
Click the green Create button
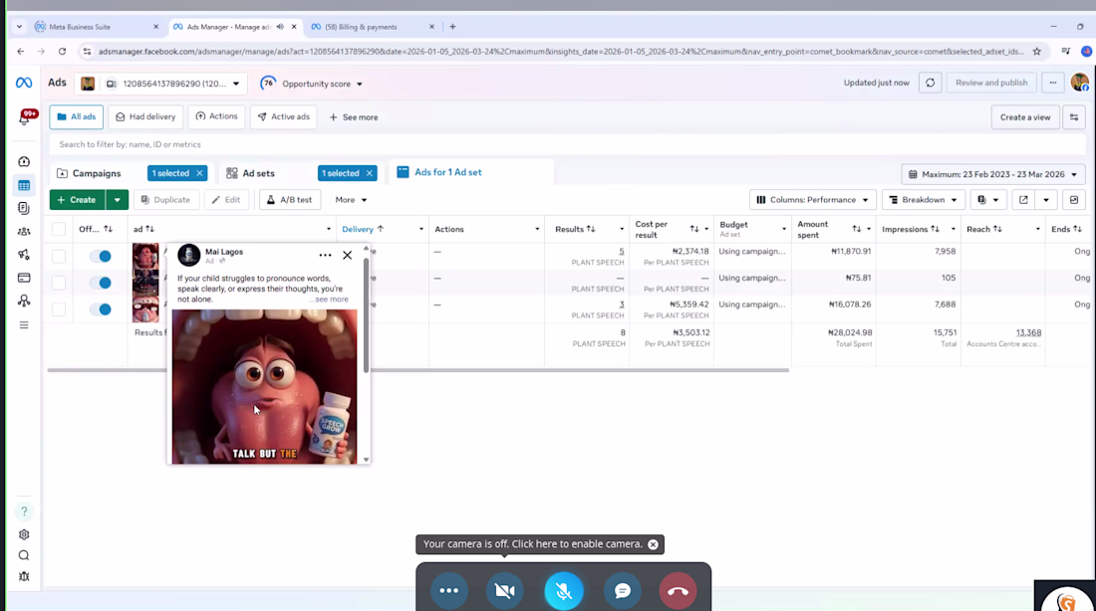(x=77, y=200)
